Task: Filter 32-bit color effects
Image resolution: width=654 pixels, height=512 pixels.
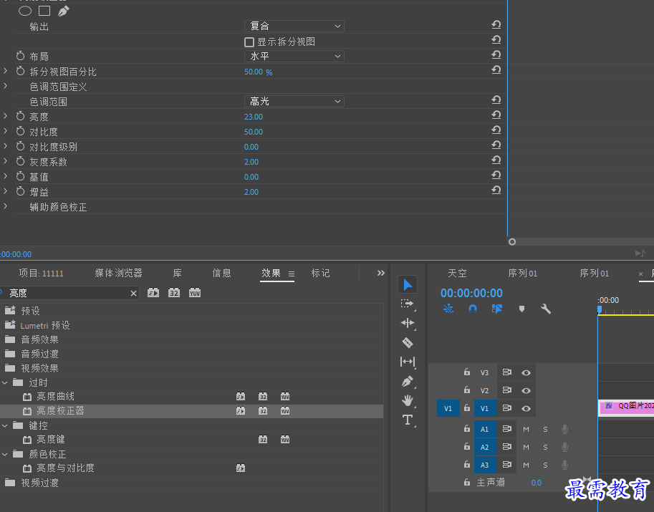Action: [x=174, y=293]
